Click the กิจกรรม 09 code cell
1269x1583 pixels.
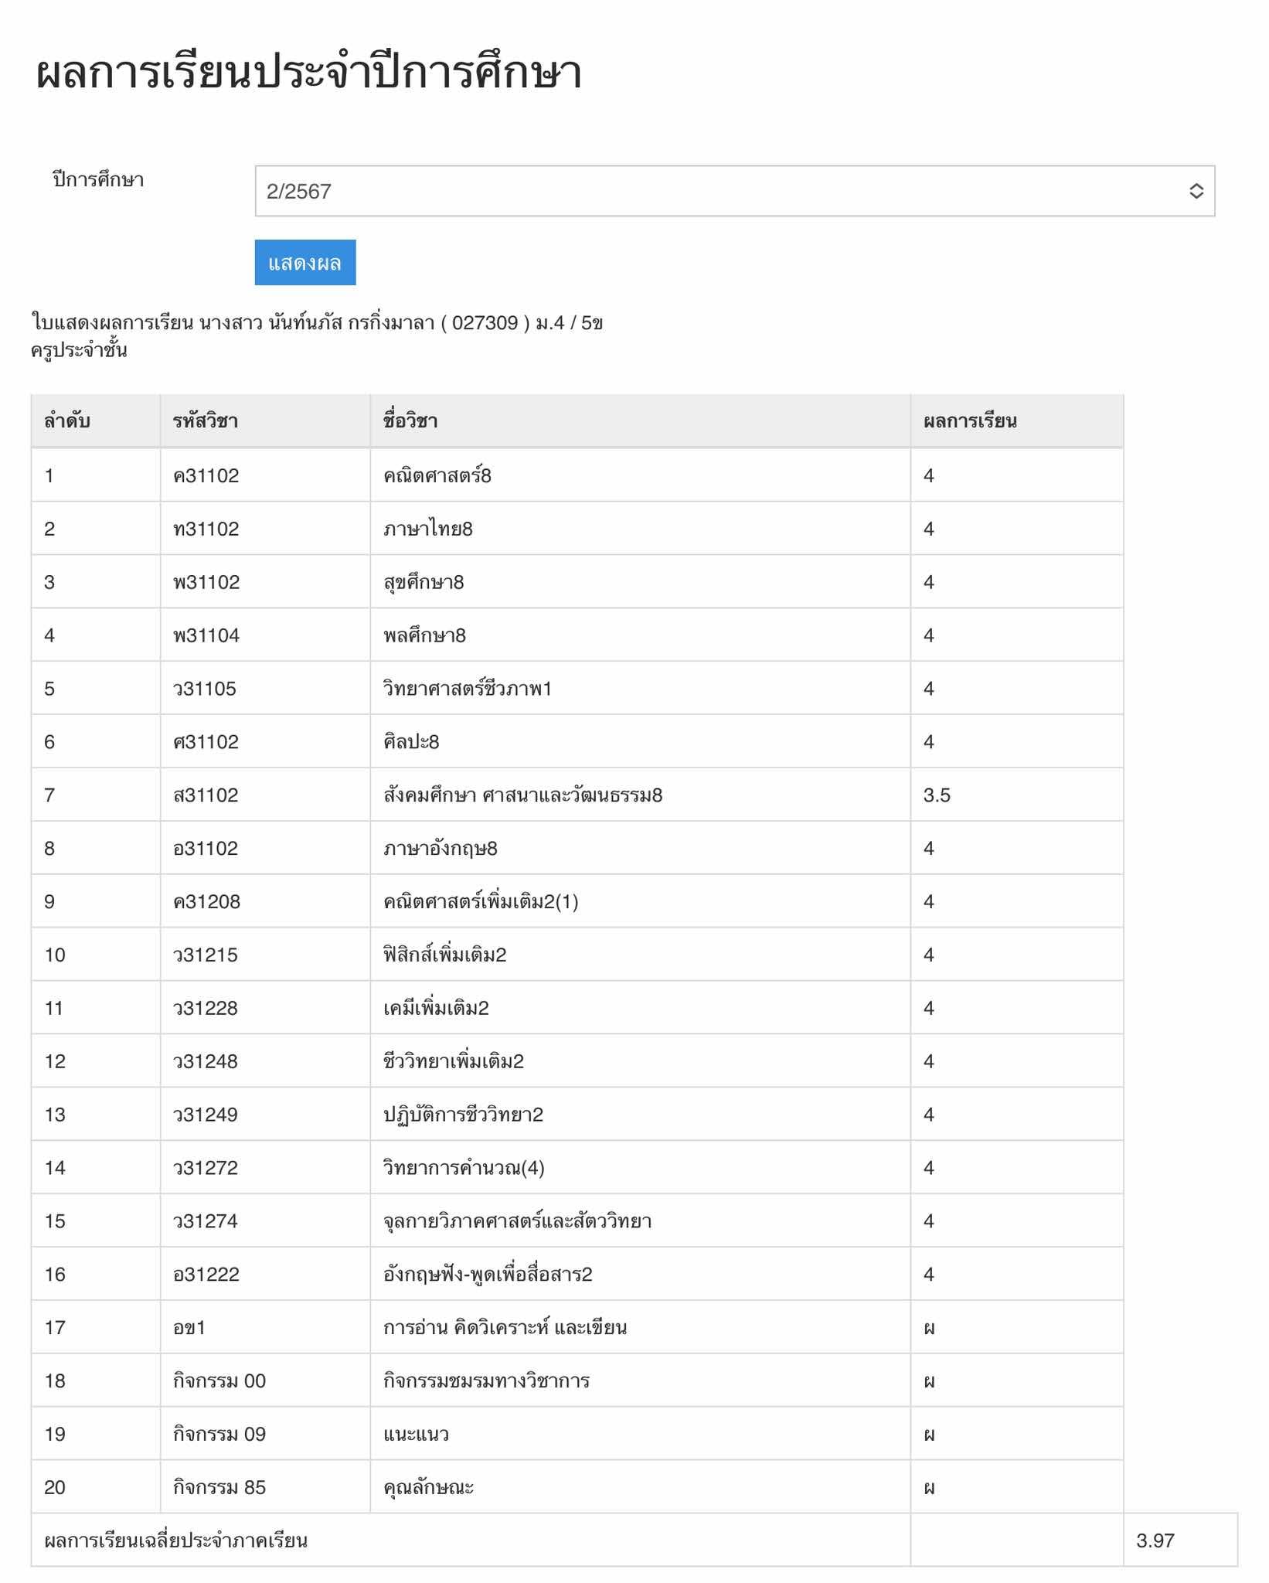point(219,1435)
